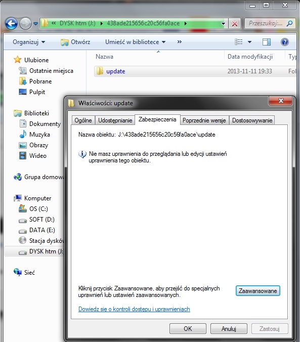Click the change view icon

tap(238, 41)
